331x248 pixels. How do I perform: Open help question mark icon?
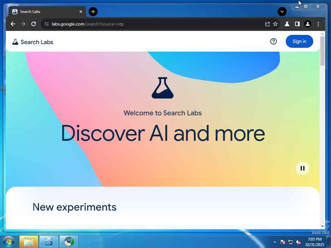click(273, 41)
